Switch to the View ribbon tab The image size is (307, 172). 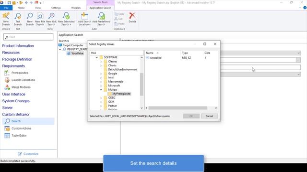[38, 8]
